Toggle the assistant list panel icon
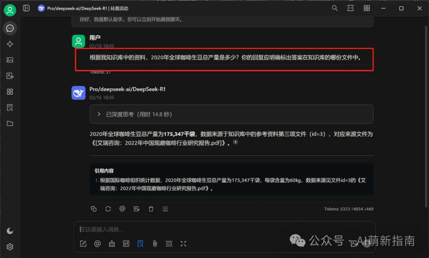 coord(26,8)
